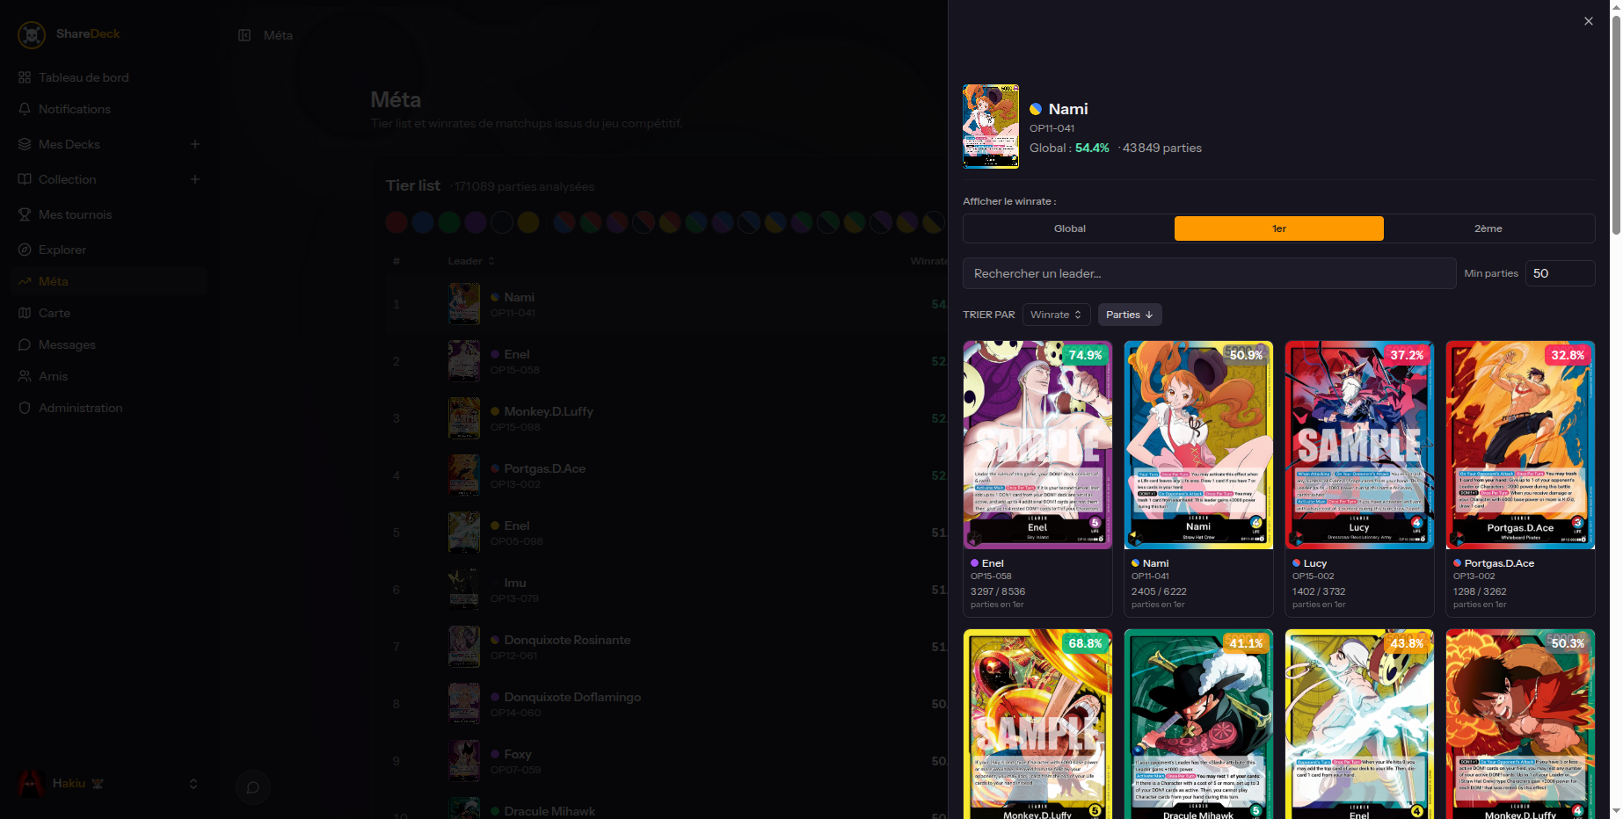Filter tier list by solid purple swatch

click(476, 222)
